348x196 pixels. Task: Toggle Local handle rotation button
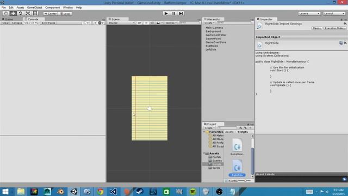coord(65,14)
